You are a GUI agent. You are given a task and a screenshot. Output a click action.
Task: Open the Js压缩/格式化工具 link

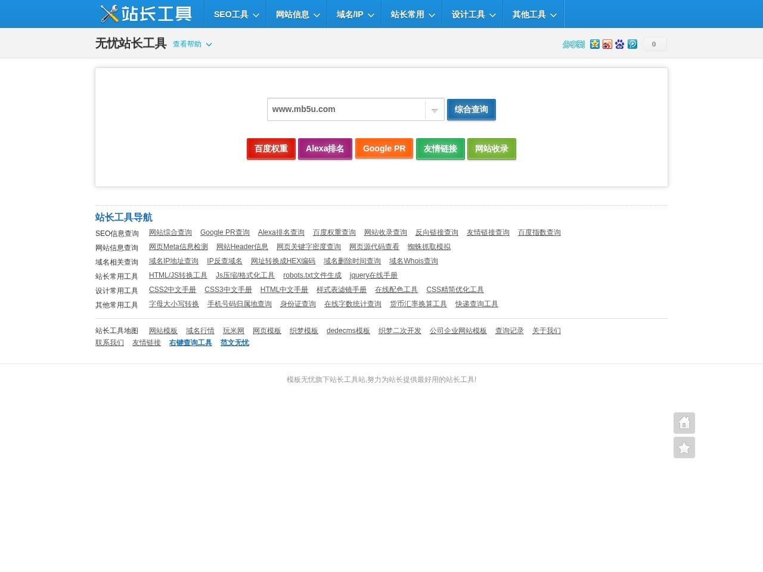click(245, 275)
